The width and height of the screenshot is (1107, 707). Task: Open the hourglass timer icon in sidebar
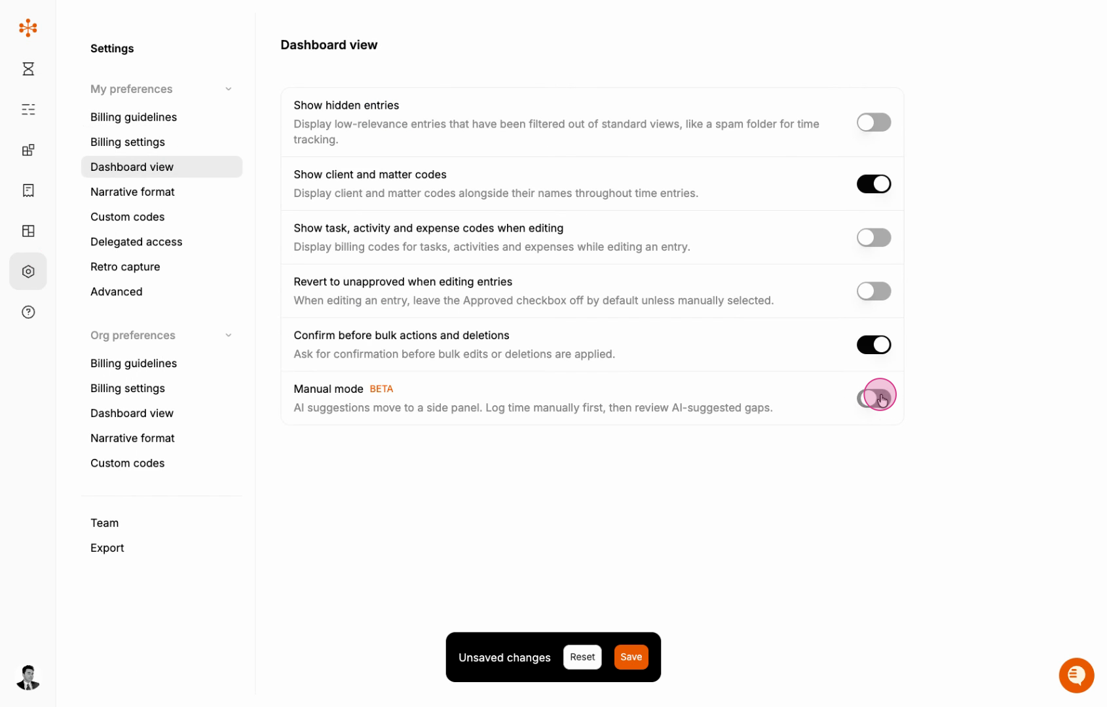coord(28,69)
